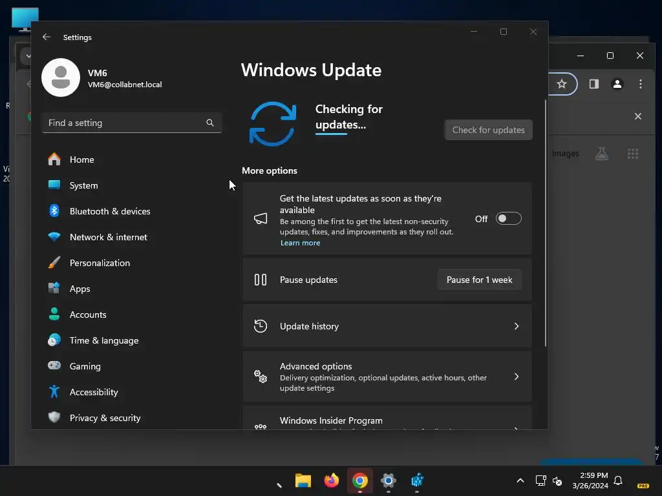The height and width of the screenshot is (496, 662).
Task: Click Pause for 1 week button
Action: [479, 280]
